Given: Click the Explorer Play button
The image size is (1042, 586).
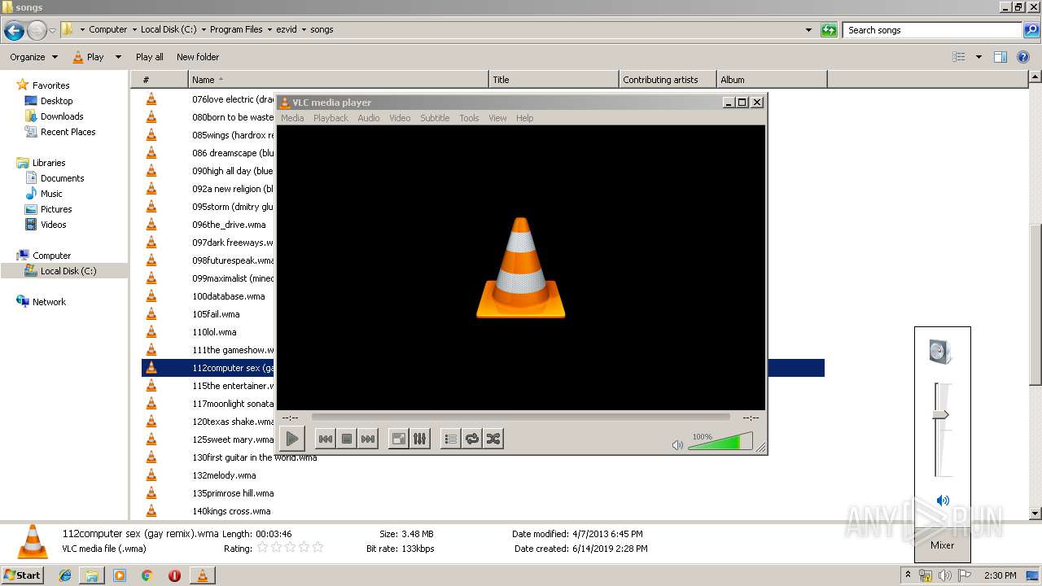Looking at the screenshot, I should (x=89, y=57).
